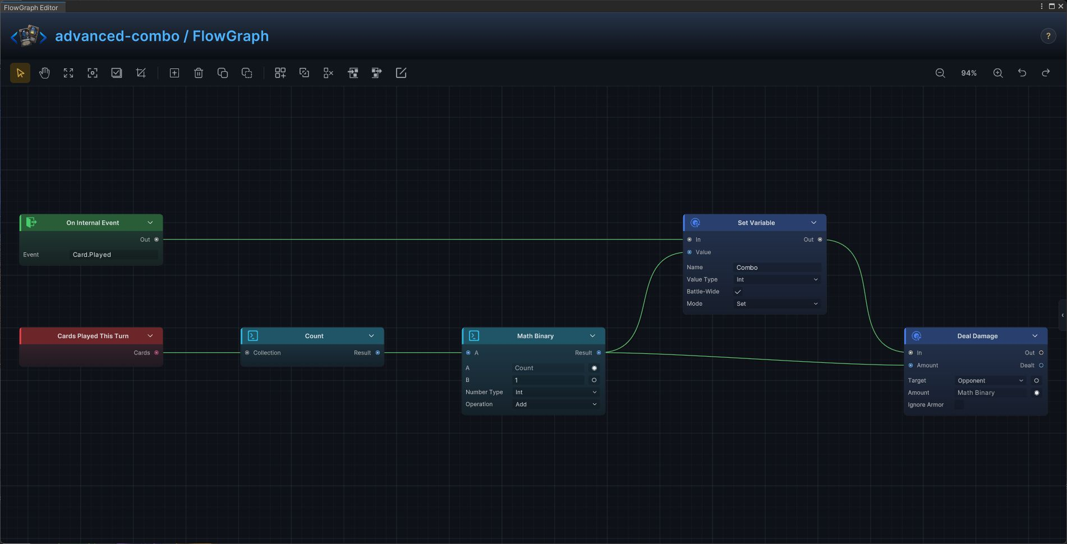1067x544 pixels.
Task: Click the fit-all expand arrows icon
Action: [68, 73]
